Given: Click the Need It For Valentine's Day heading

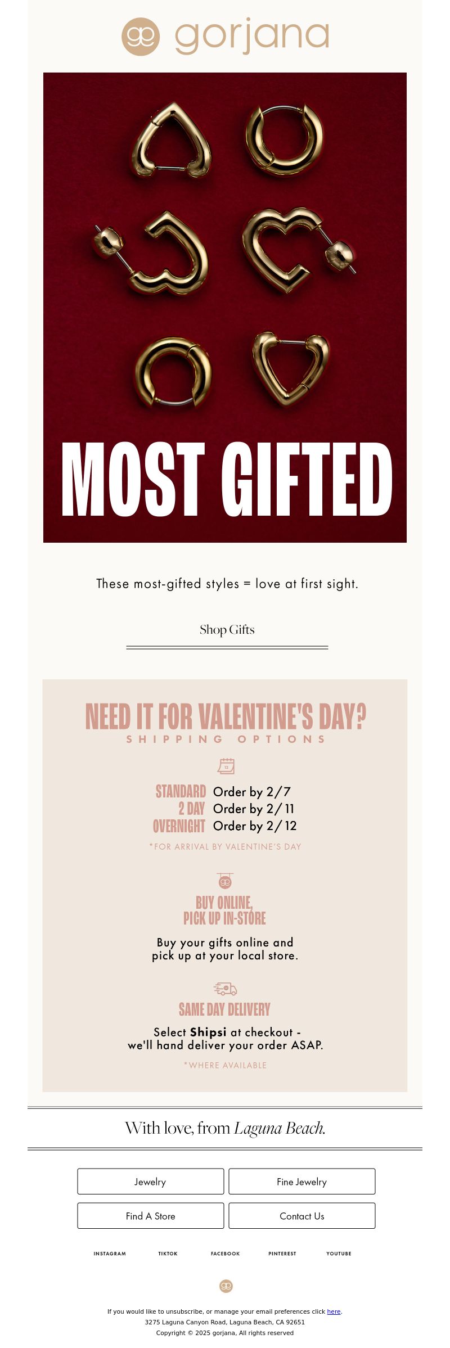Looking at the screenshot, I should [226, 716].
